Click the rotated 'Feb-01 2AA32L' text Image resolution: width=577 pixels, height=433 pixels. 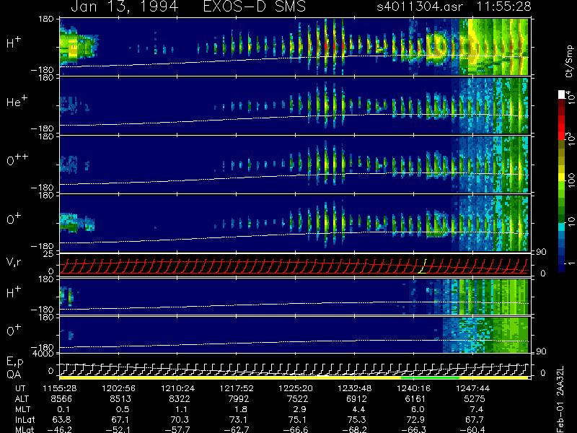click(560, 399)
